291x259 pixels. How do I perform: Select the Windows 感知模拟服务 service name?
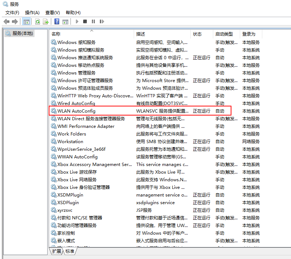81,50
